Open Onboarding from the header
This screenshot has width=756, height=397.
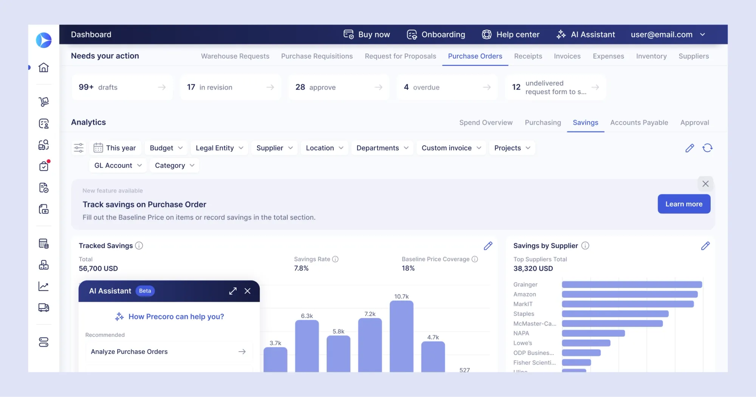point(436,34)
